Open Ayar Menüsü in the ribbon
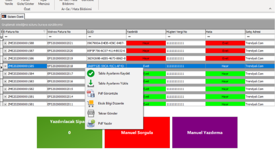This screenshot has width=275, height=154. tap(44, 3)
